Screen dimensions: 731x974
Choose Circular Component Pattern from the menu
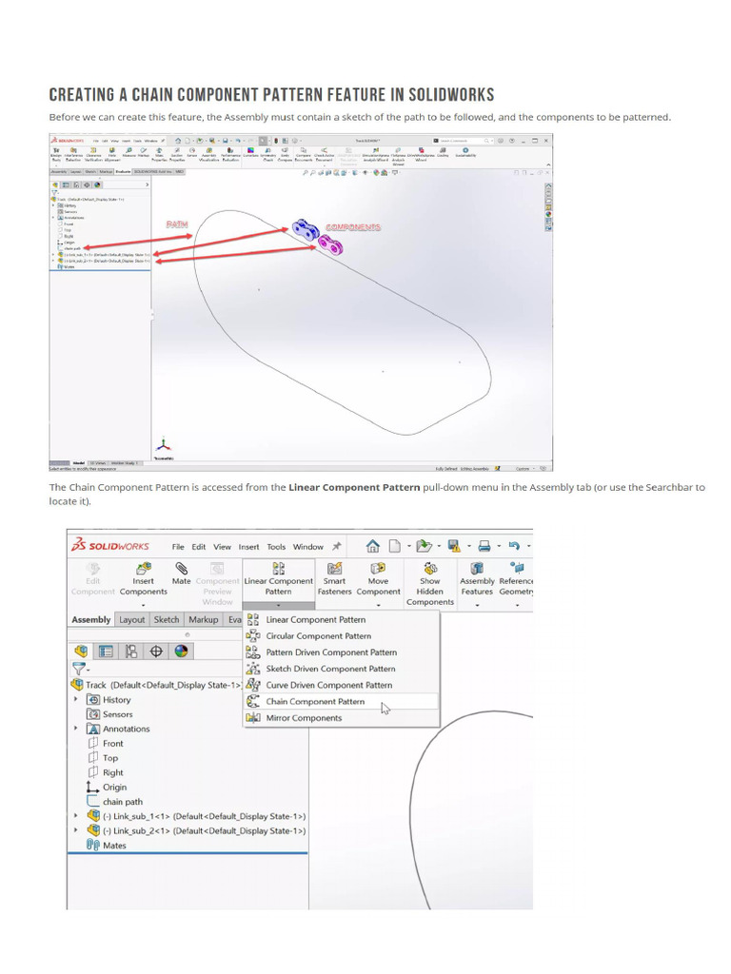tap(341, 636)
